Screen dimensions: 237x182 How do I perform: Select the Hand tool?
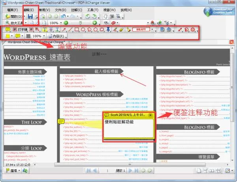105,16
